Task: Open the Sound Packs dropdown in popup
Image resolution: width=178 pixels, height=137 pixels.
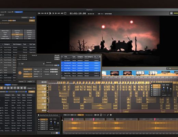Action: pyautogui.click(x=28, y=69)
